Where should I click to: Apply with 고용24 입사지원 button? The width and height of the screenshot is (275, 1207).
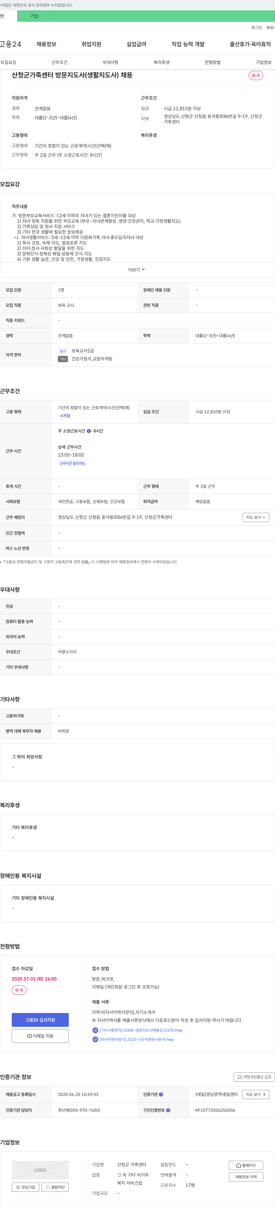click(x=40, y=1020)
